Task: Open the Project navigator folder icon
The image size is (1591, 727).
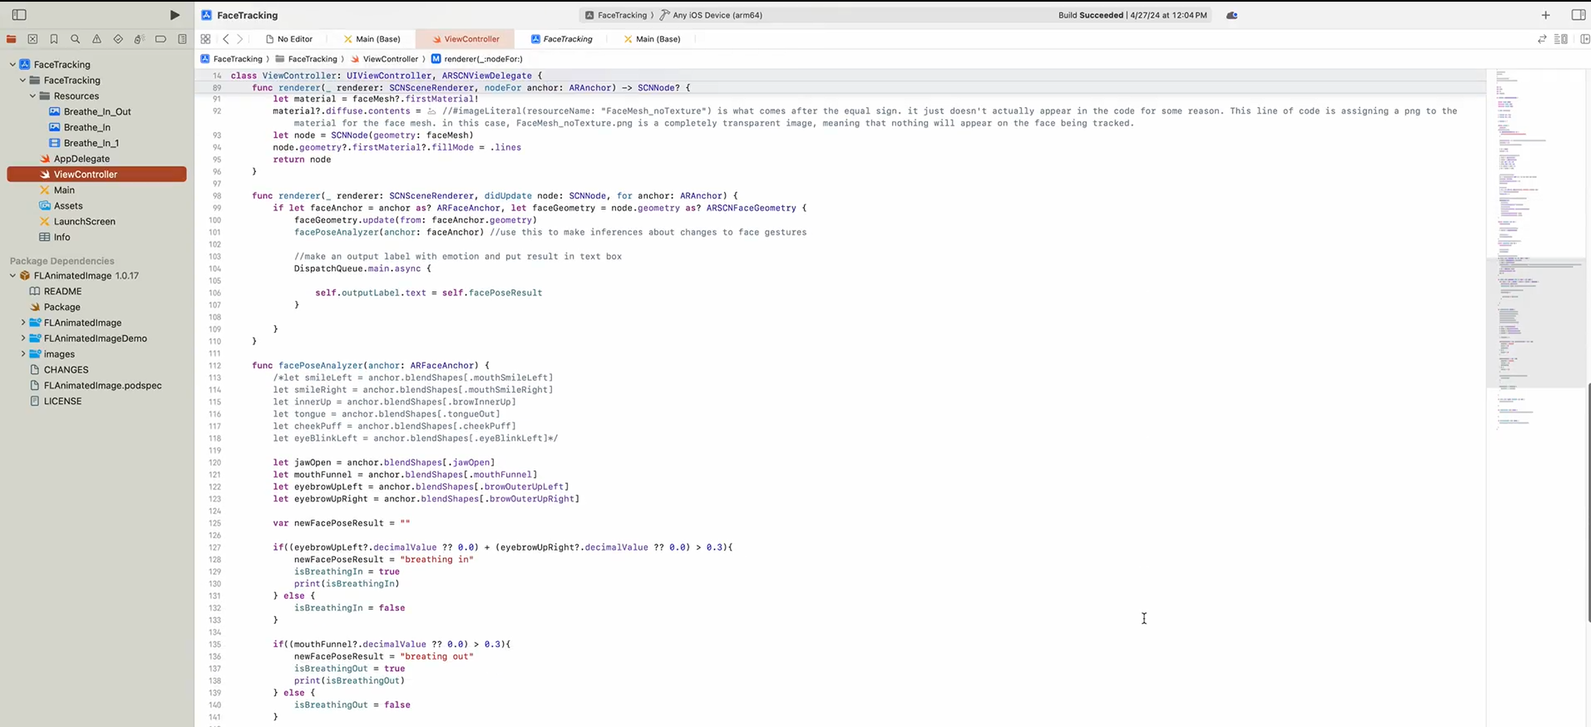Action: [x=11, y=39]
